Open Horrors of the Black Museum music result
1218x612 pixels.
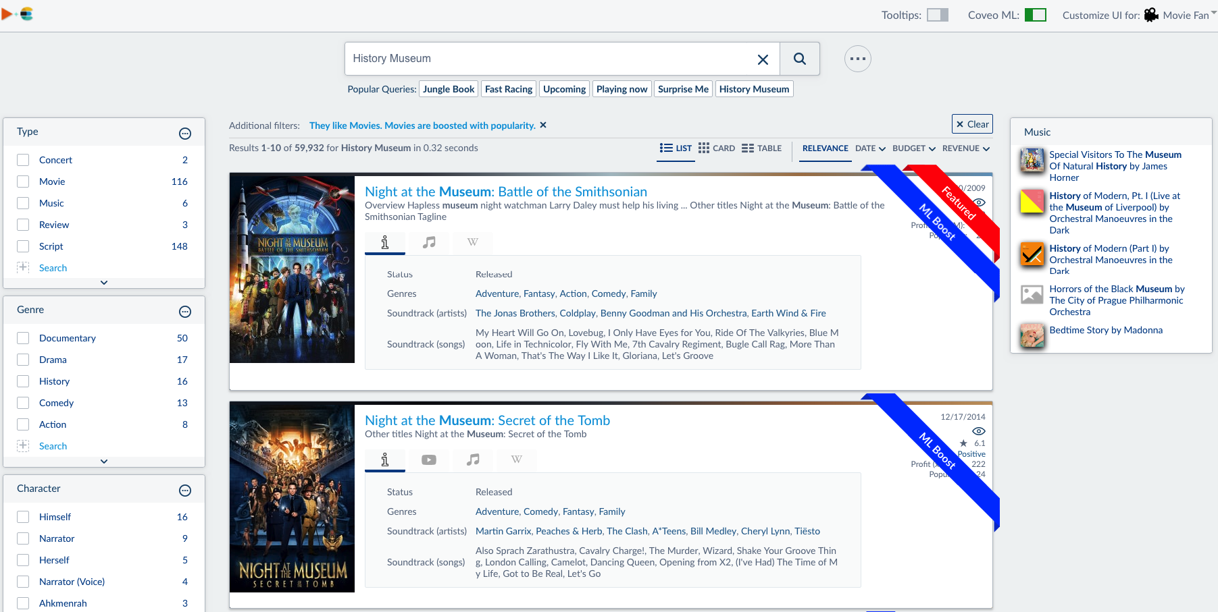click(x=1117, y=300)
